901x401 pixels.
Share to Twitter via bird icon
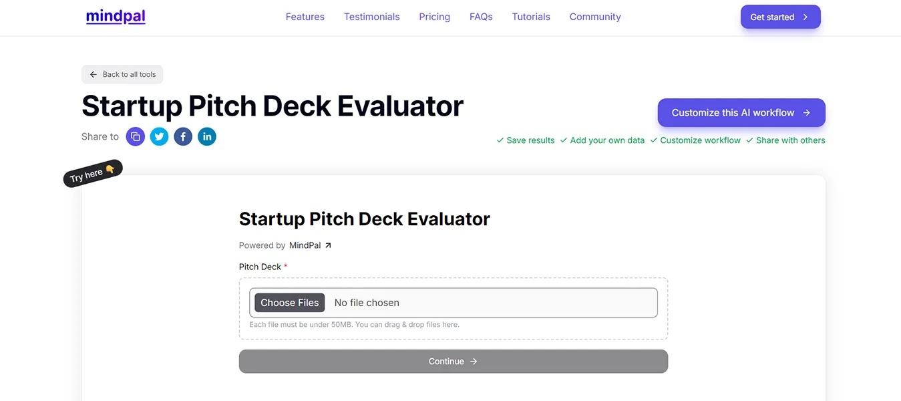(159, 137)
